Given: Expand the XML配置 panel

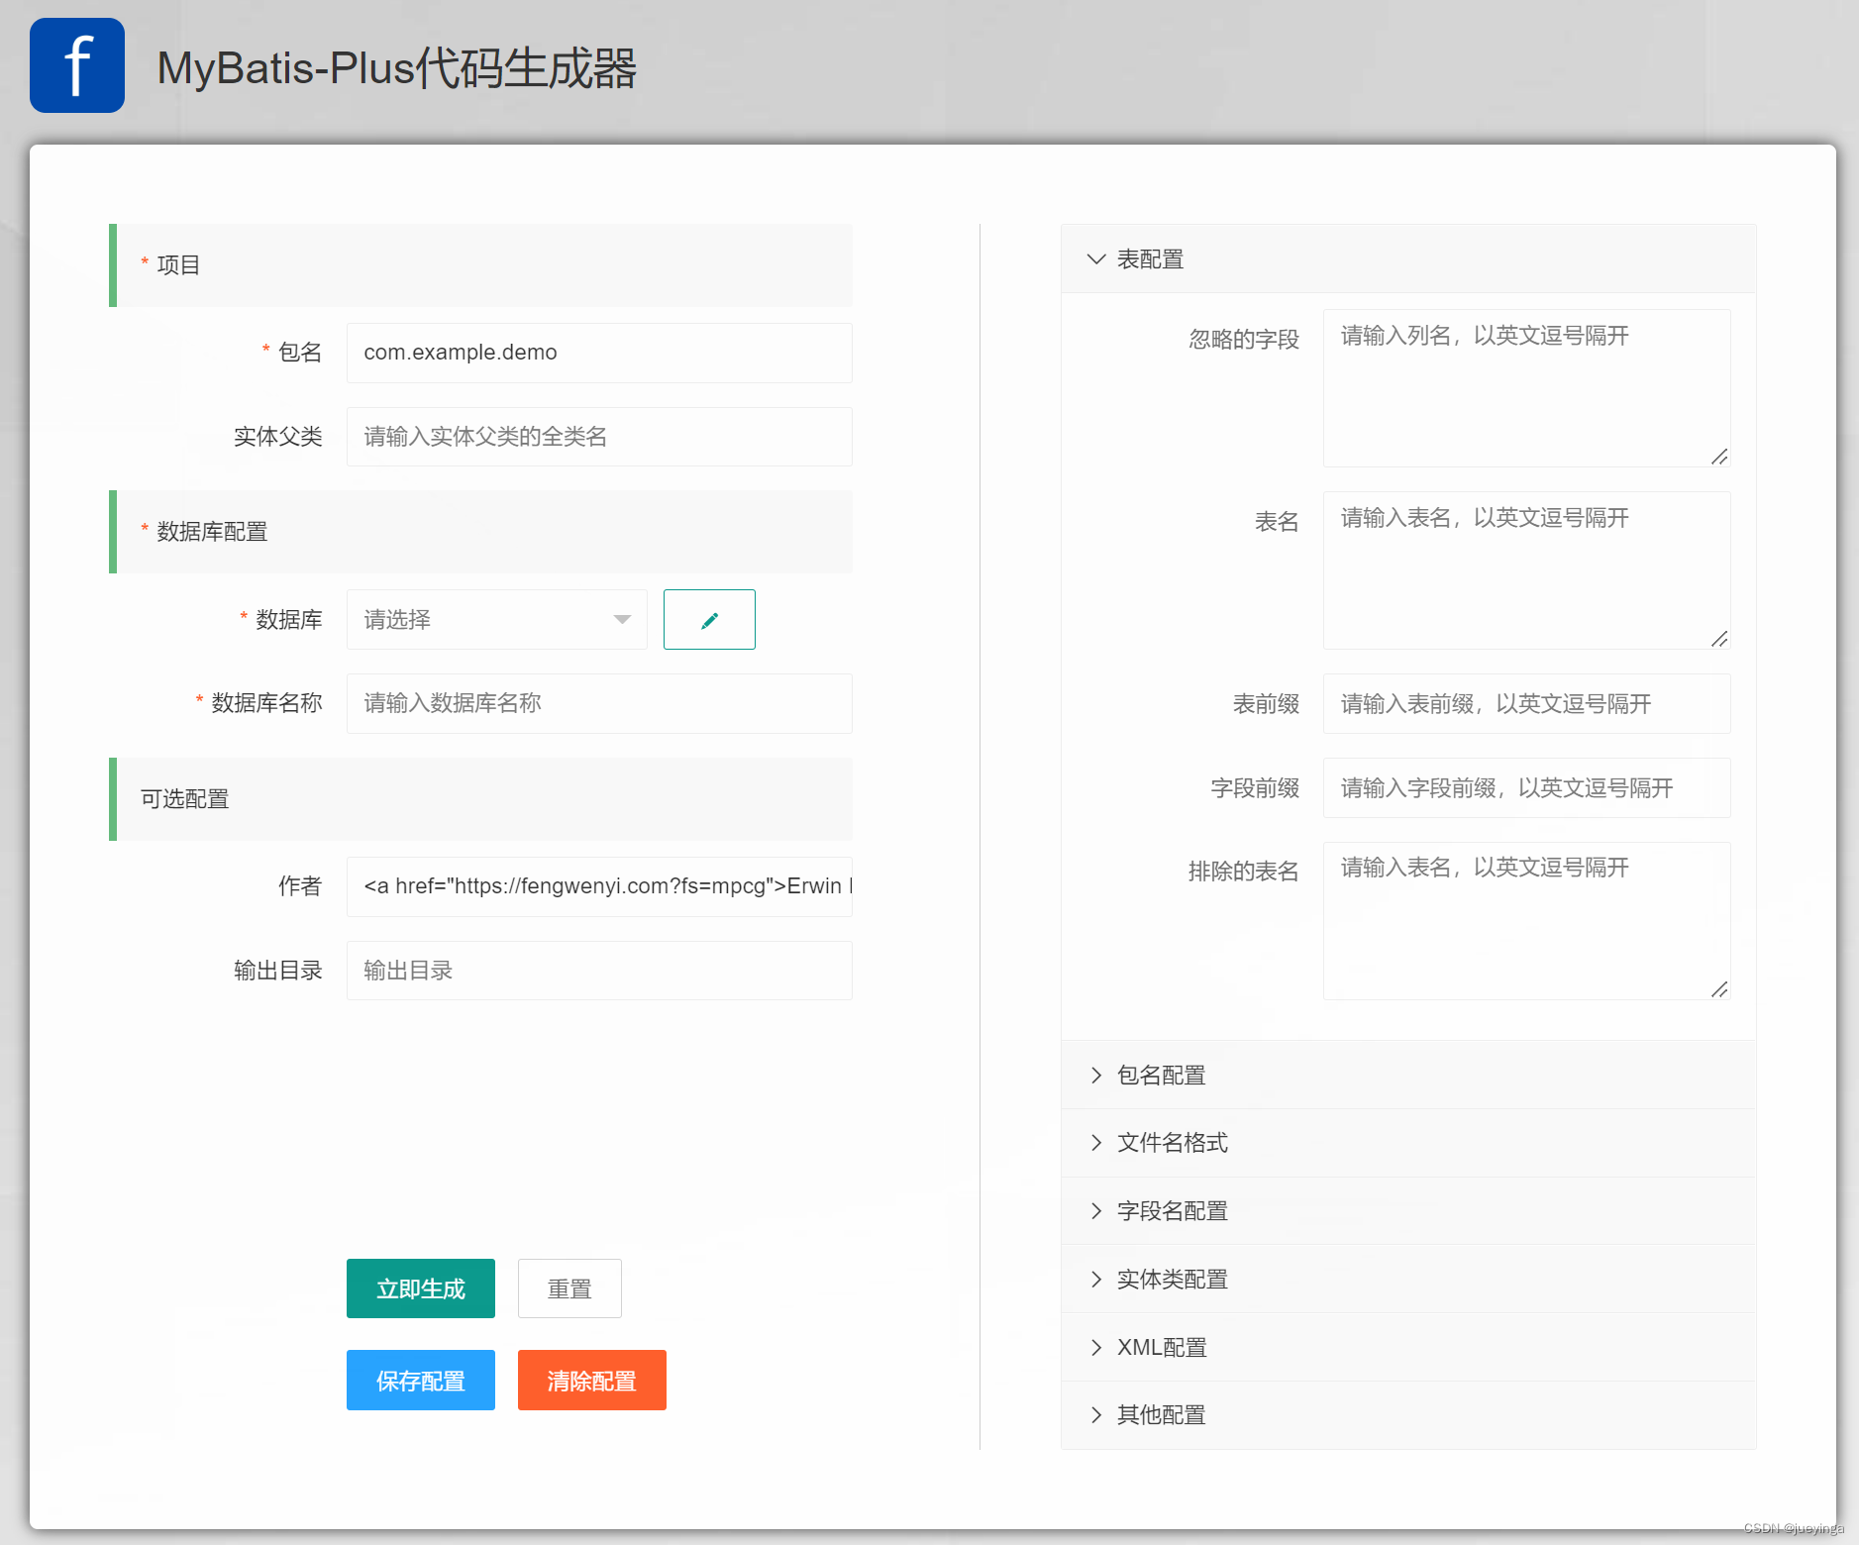Looking at the screenshot, I should [1408, 1348].
